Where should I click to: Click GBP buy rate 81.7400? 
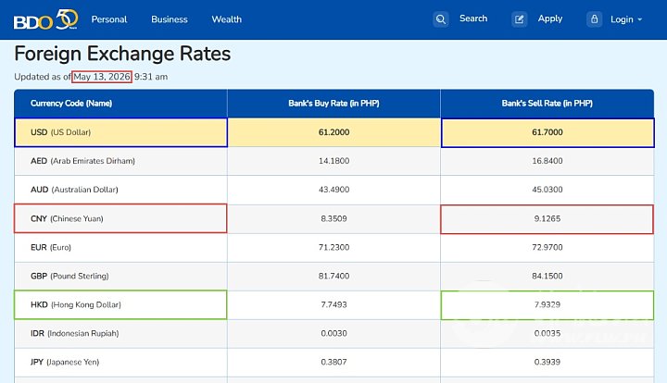333,276
